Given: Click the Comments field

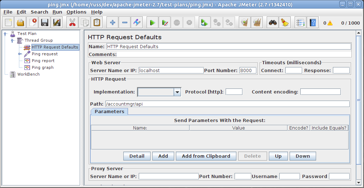Looking at the screenshot, I should tap(234, 55).
